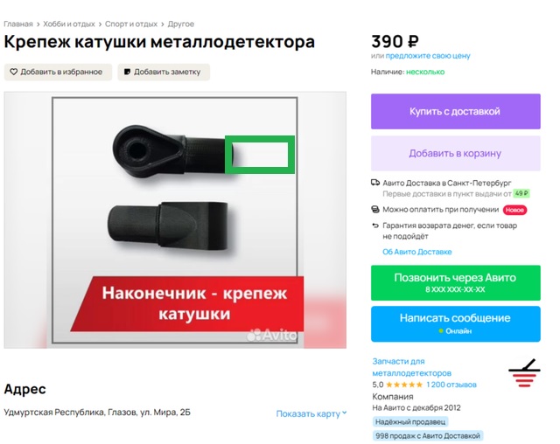560x444 pixels.
Task: Click the delivery truck icon
Action: tap(375, 183)
